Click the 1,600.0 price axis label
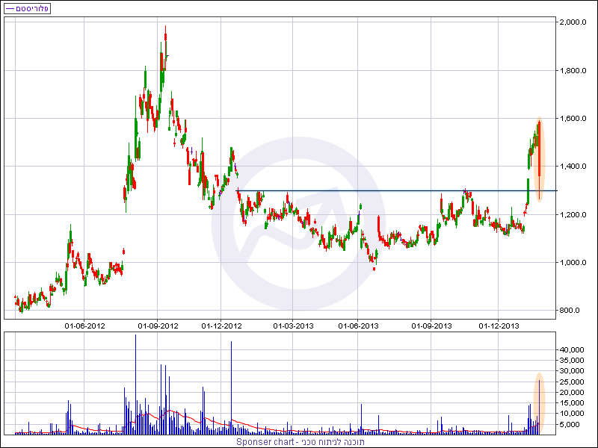This screenshot has height=448, width=598. 573,119
